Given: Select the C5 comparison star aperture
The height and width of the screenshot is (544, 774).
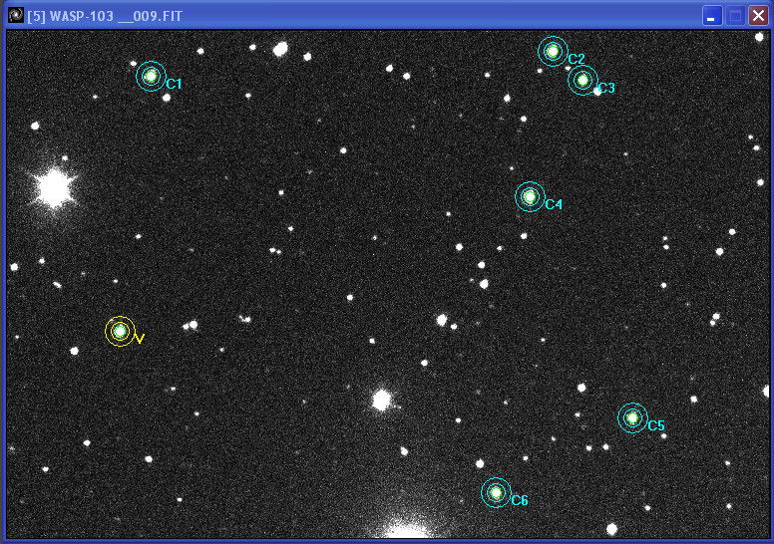Looking at the screenshot, I should click(x=632, y=417).
